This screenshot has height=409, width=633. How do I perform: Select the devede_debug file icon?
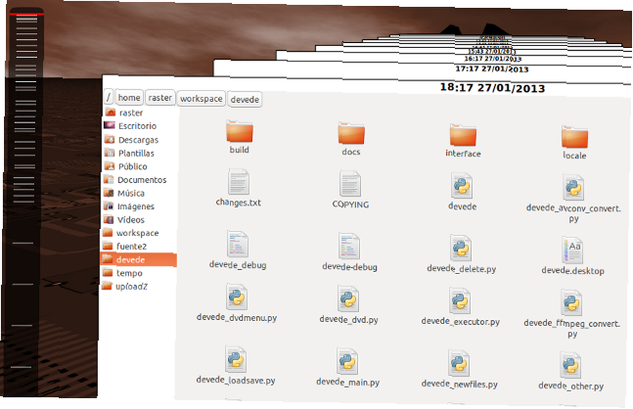(238, 244)
